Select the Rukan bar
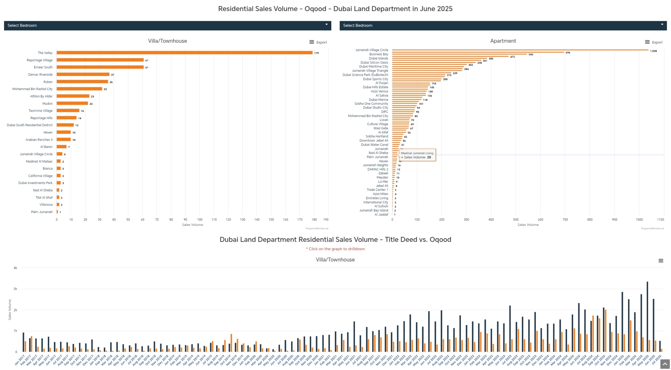The height and width of the screenshot is (370, 671). (x=82, y=82)
